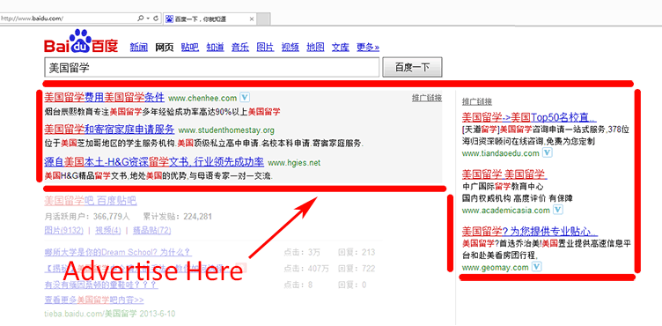662x326 pixels.
Task: Open the Dream School thread link
Action: point(118,252)
